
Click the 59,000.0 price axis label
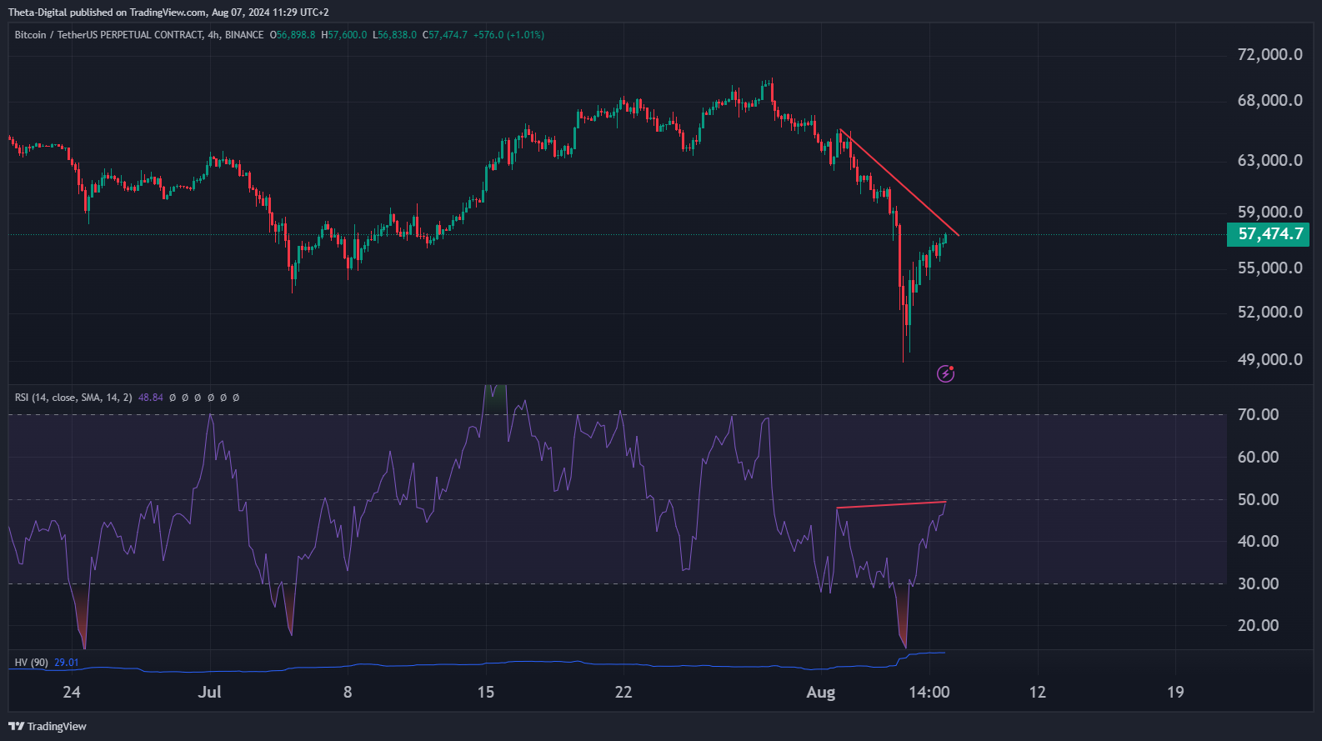coord(1269,212)
